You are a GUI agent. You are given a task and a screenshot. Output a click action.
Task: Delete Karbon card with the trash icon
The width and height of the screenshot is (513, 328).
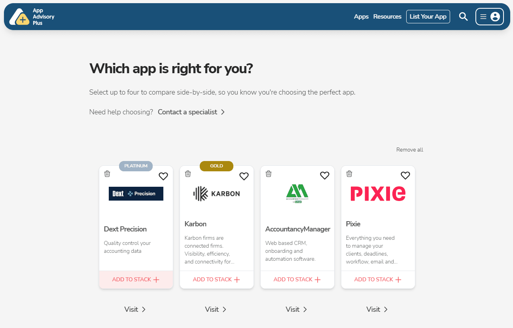pos(188,174)
